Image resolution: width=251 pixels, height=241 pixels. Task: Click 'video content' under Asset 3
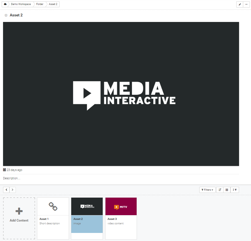click(115, 223)
